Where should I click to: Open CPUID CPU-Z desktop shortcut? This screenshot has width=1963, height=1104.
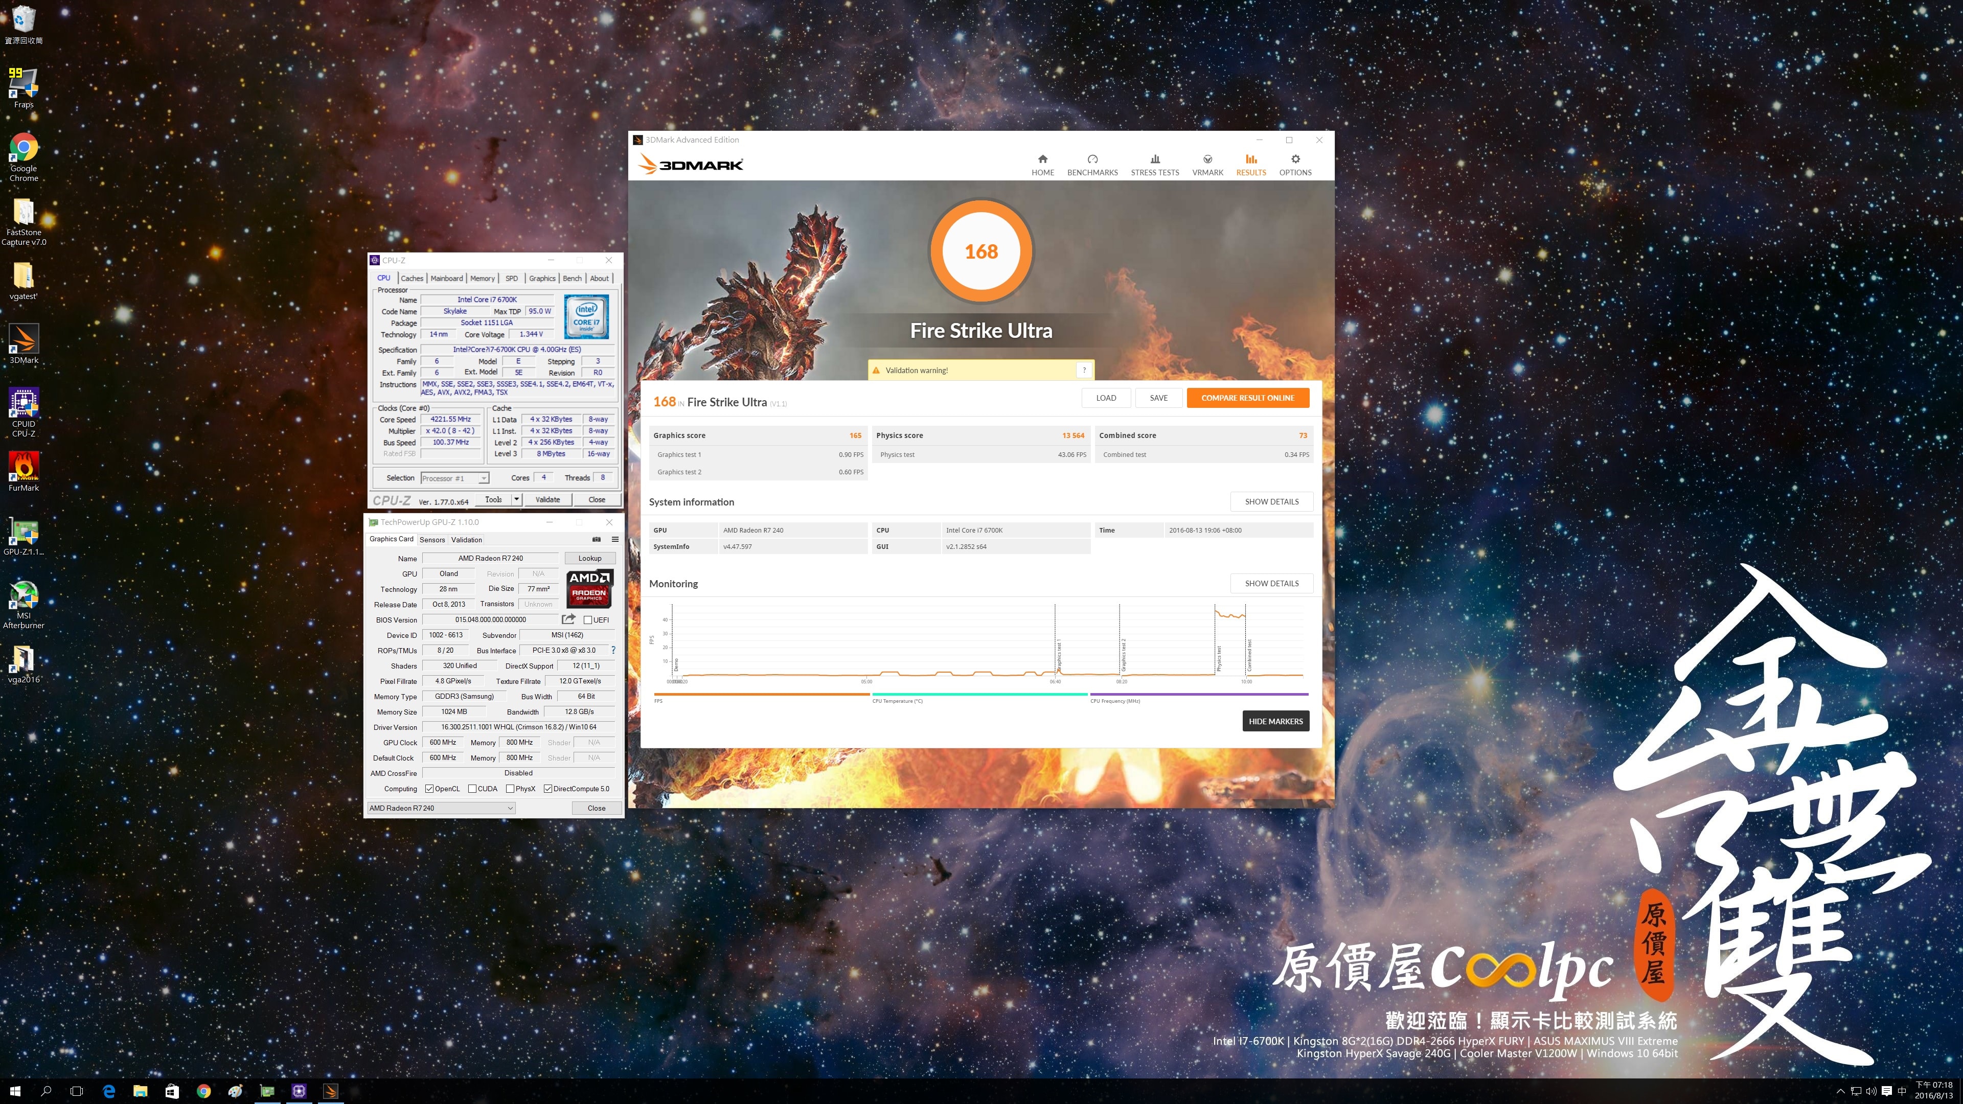(24, 412)
